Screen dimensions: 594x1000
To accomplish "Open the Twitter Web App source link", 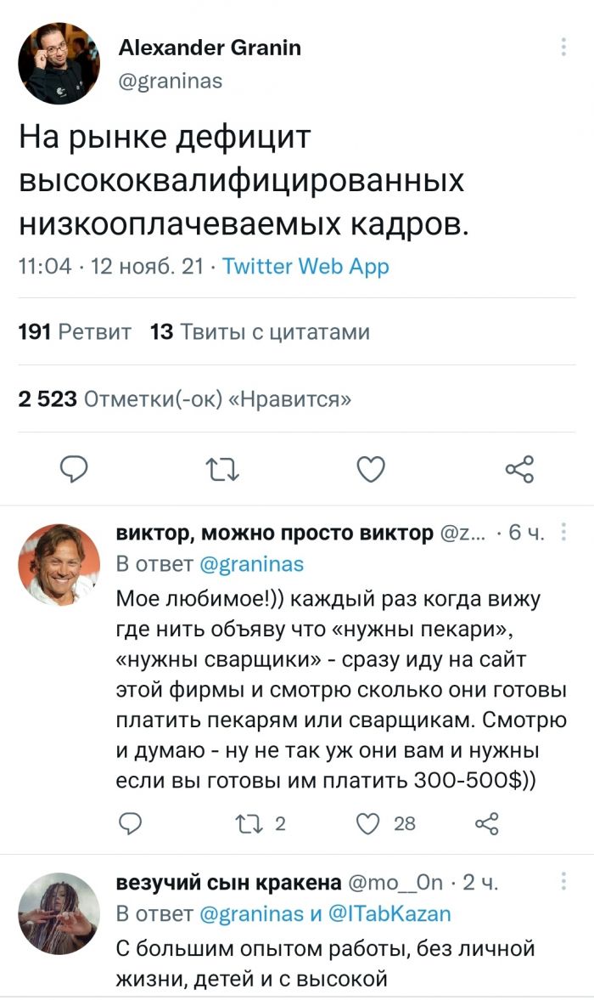I will [x=305, y=267].
